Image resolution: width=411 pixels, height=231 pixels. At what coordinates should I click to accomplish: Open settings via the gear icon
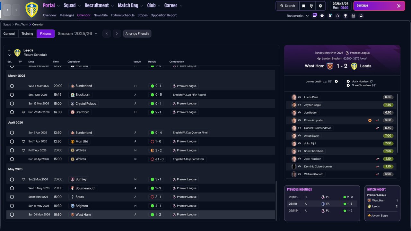point(320,6)
